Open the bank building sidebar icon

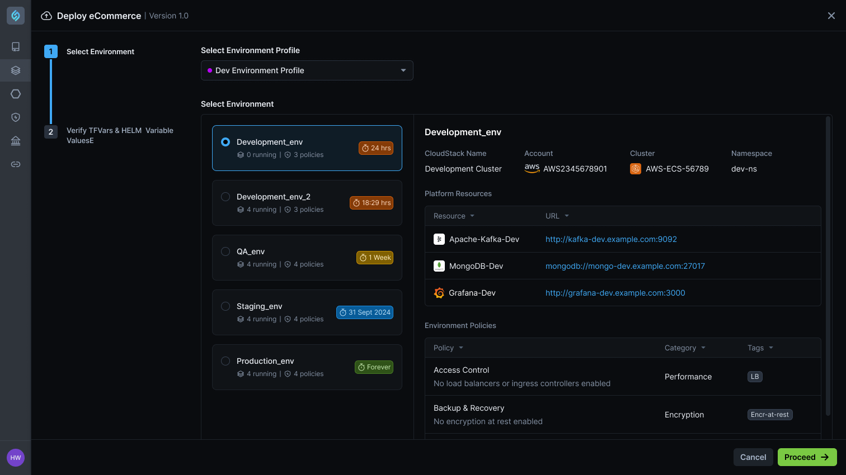(x=16, y=141)
